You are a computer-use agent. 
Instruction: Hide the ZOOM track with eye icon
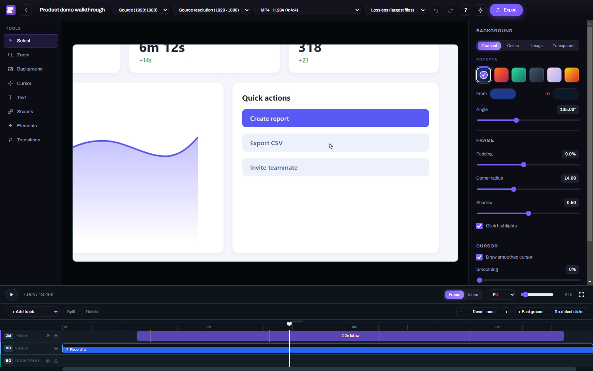[x=48, y=336]
